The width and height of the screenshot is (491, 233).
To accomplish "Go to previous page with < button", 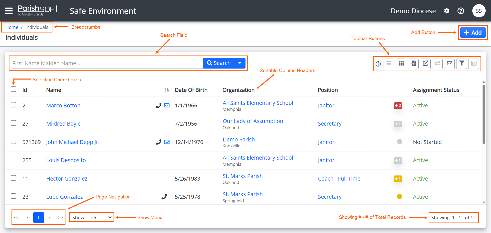I will click(28, 217).
